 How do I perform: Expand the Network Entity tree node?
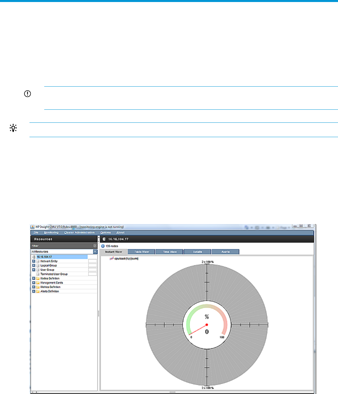click(x=33, y=261)
